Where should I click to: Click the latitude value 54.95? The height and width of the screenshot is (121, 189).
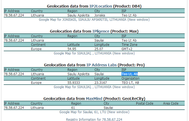(x=72, y=49)
